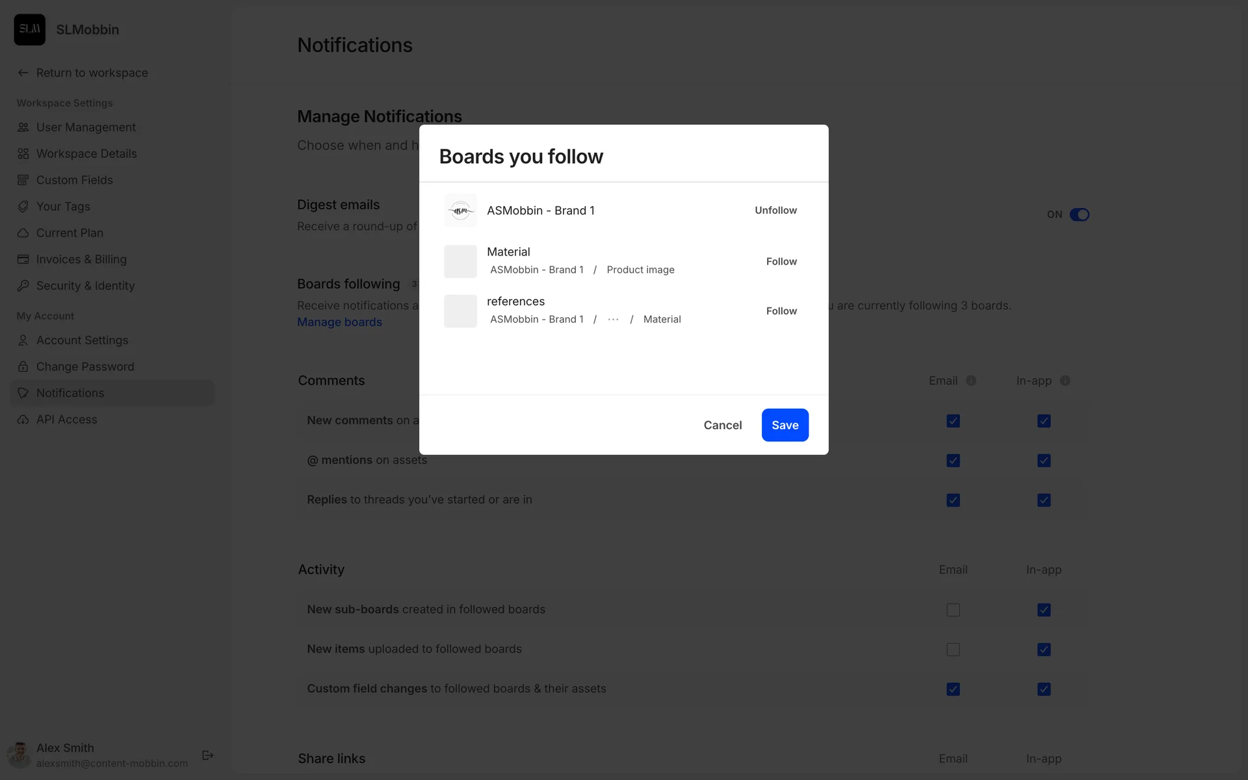The height and width of the screenshot is (780, 1248).
Task: Click the back arrow next to Return to workspace
Action: point(23,73)
